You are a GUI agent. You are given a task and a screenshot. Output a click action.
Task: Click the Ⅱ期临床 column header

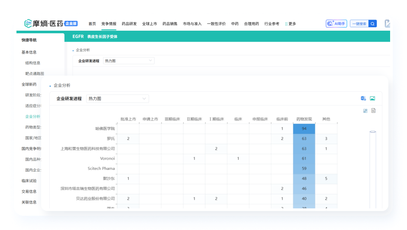click(x=194, y=119)
